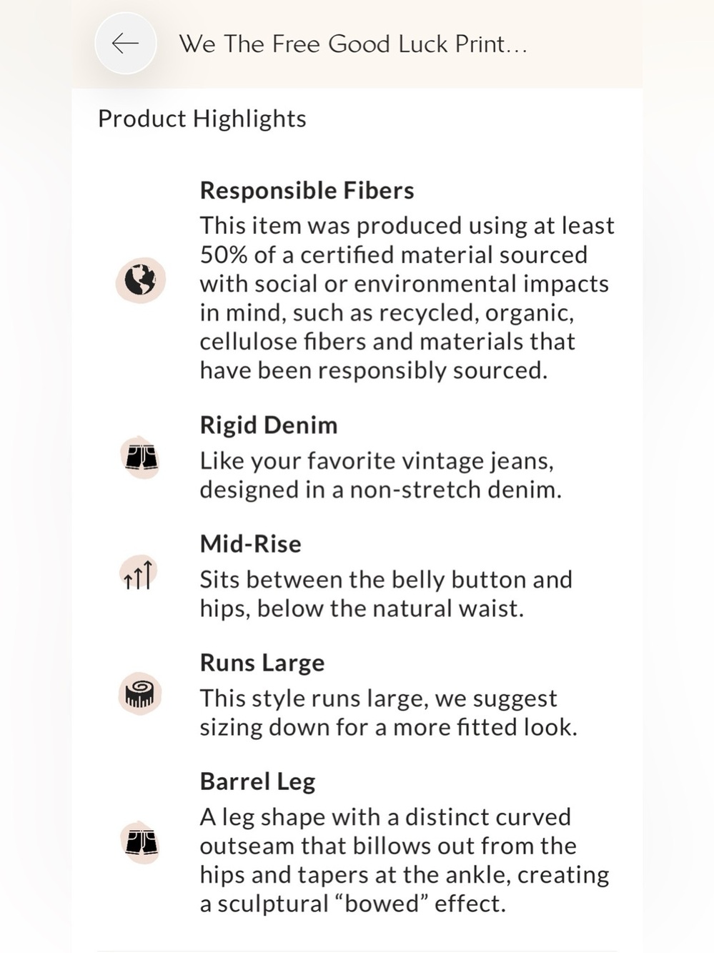Viewport: 714px width, 953px height.
Task: Click the beige header bar area
Action: tap(357, 44)
